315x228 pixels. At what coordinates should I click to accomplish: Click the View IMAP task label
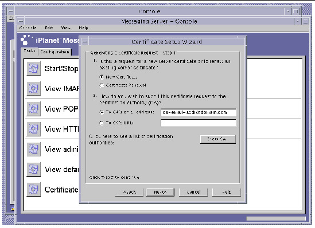(x=61, y=89)
